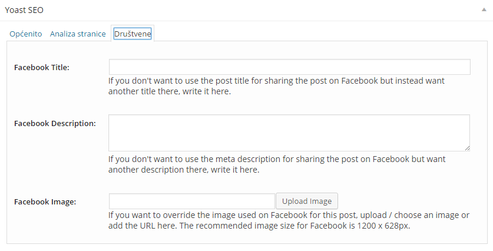The width and height of the screenshot is (493, 251).
Task: Click the Yoast SEO panel heading
Action: coord(24,10)
